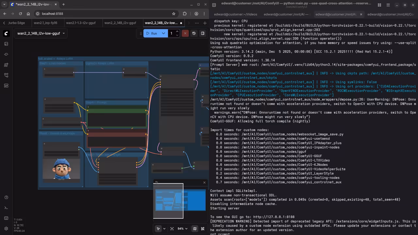Screen dimensions: 418x235
Task: Toggle the bottom console terminal icon
Action: (6, 208)
